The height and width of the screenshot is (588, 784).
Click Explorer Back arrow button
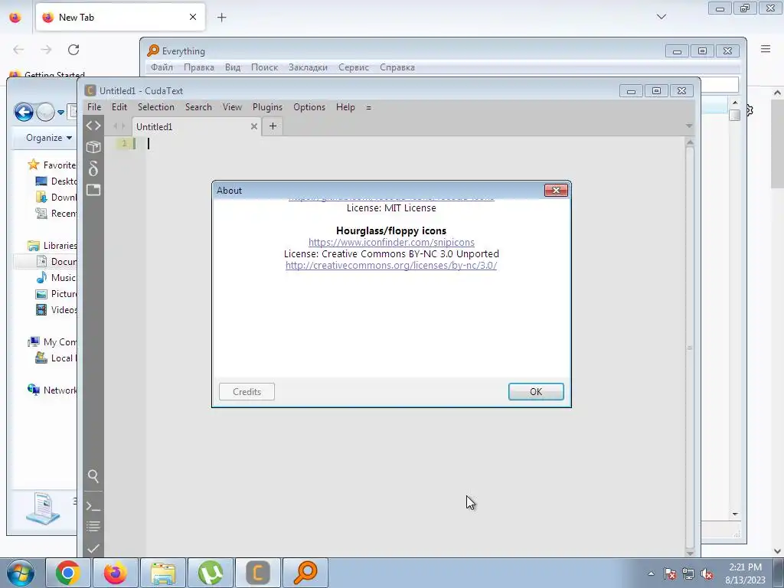(x=24, y=112)
